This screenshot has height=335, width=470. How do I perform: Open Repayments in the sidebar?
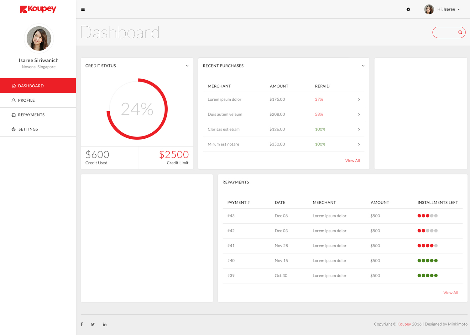(x=38, y=115)
